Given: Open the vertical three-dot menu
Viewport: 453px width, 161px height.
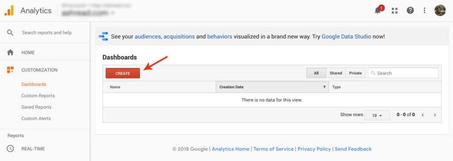Looking at the screenshot, I should click(x=424, y=11).
